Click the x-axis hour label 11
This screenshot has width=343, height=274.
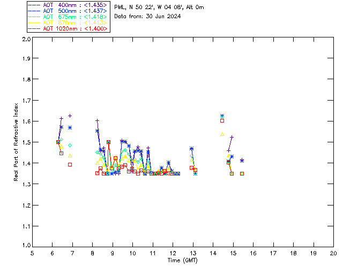[x=153, y=253]
